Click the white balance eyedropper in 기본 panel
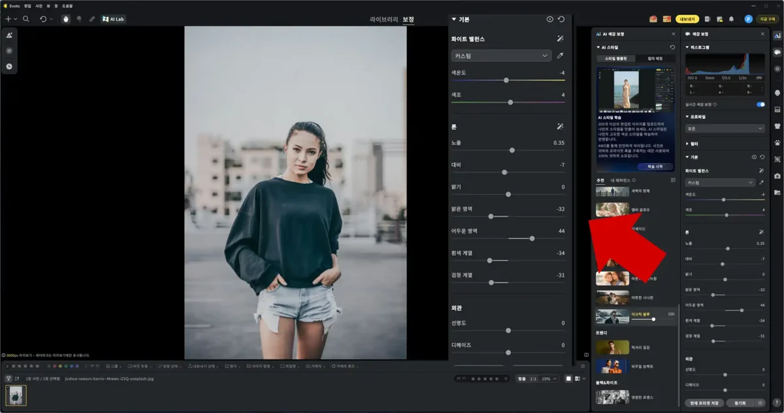Image resolution: width=784 pixels, height=413 pixels. tap(560, 56)
